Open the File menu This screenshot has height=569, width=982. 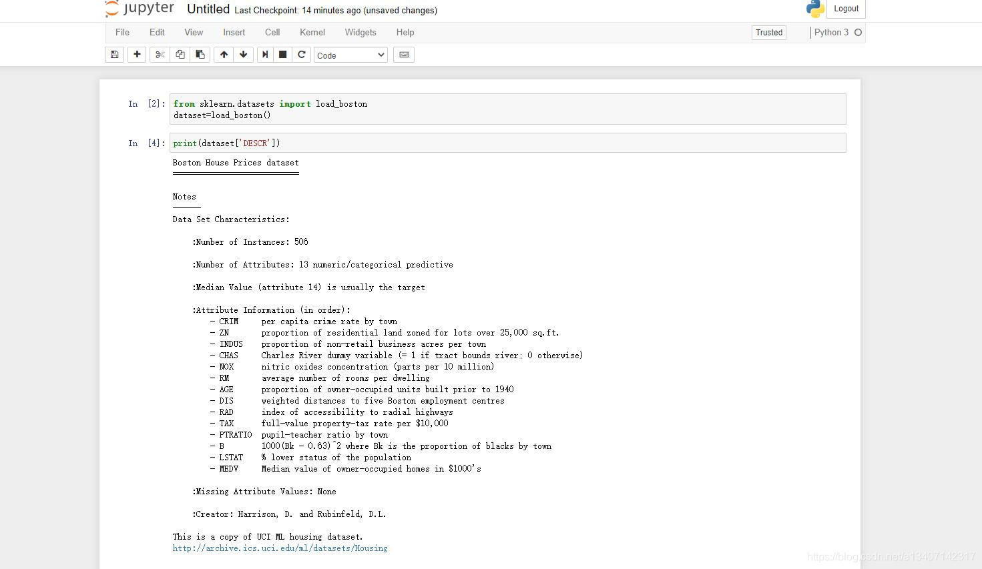coord(122,33)
